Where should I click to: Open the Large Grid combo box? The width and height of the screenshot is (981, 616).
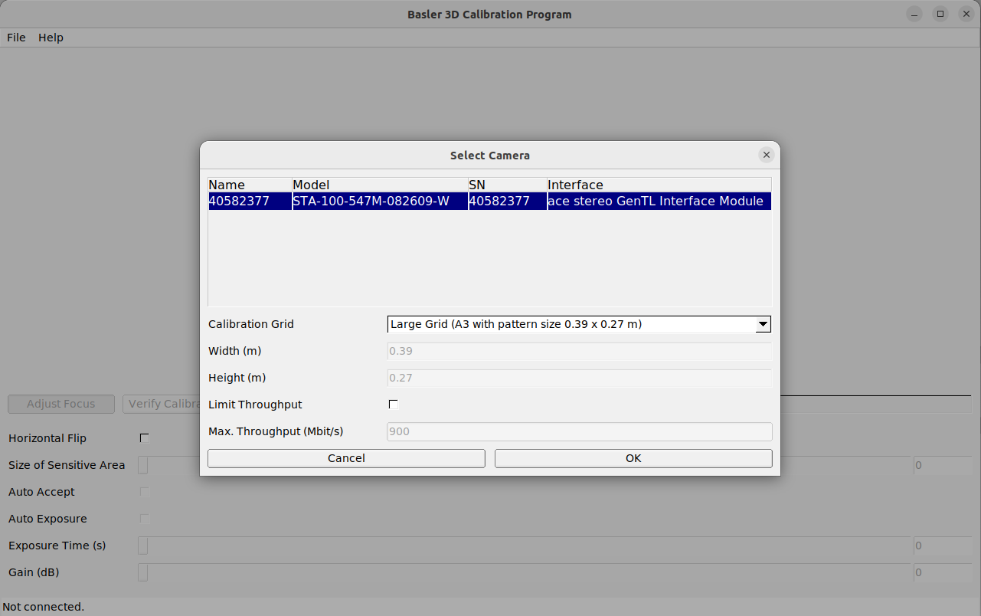[x=571, y=324]
